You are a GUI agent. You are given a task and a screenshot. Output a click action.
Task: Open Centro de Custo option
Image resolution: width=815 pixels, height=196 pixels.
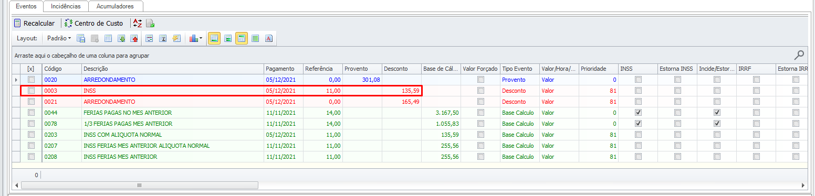click(x=94, y=23)
